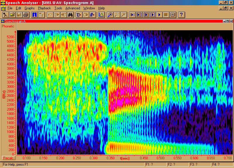
Task: Stop playback with the square icon
Action: 166,15
